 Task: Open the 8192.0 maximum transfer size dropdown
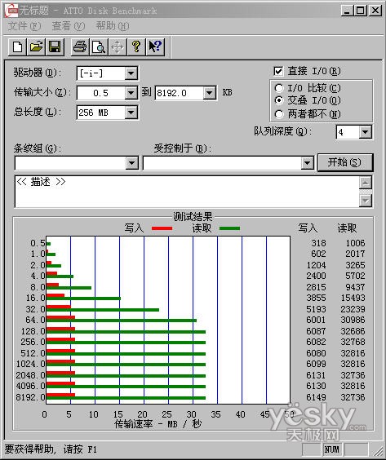click(209, 93)
